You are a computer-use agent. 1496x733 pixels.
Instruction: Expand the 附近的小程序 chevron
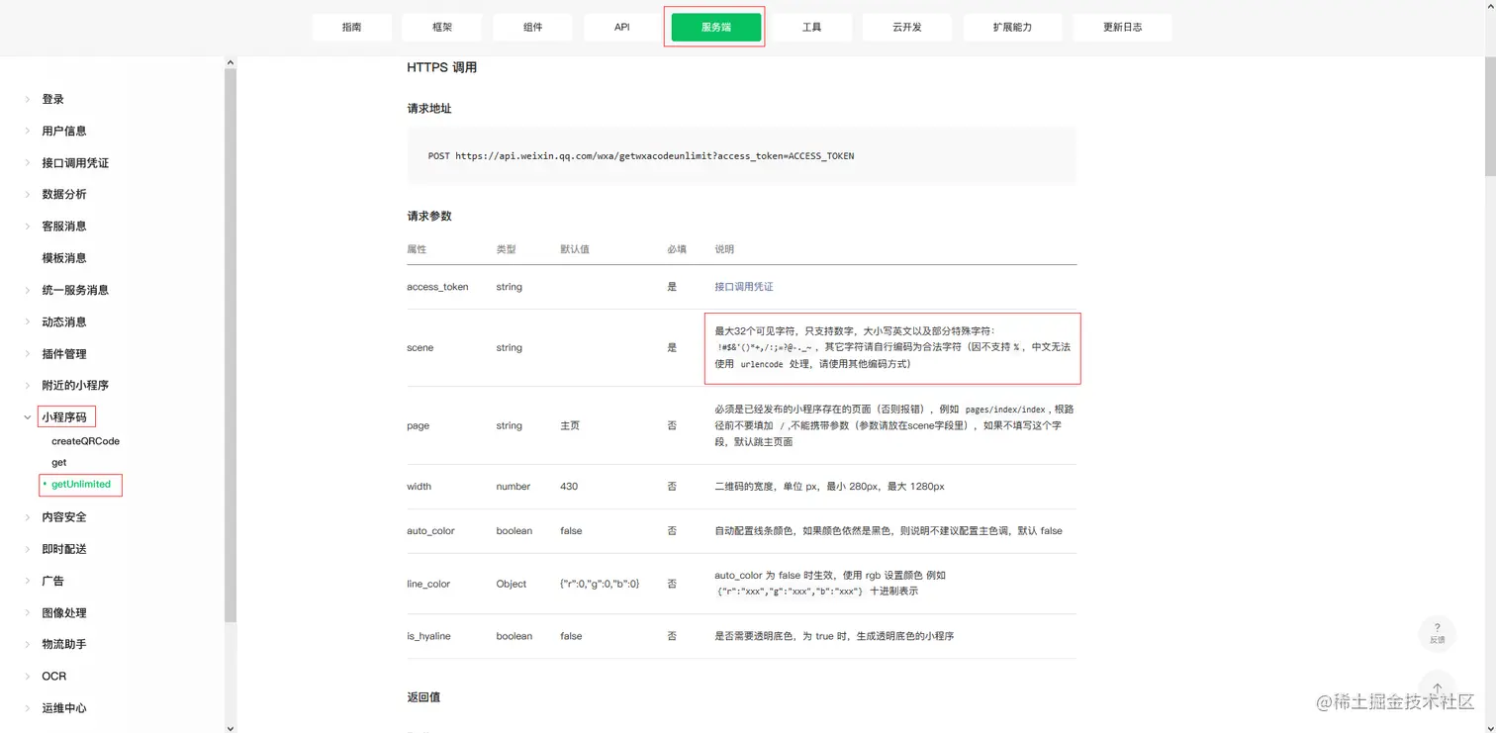(28, 386)
